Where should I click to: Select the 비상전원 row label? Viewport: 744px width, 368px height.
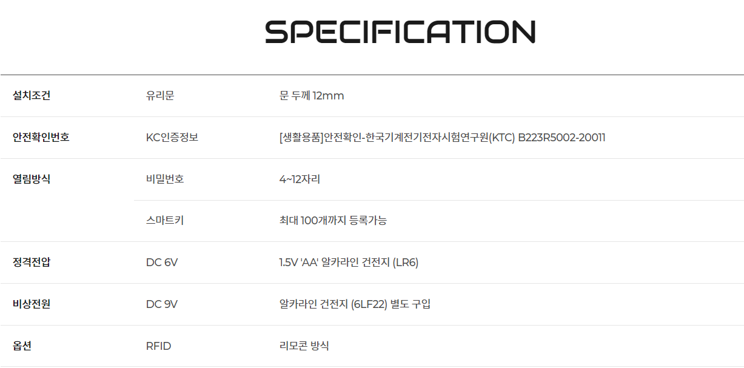tap(32, 304)
